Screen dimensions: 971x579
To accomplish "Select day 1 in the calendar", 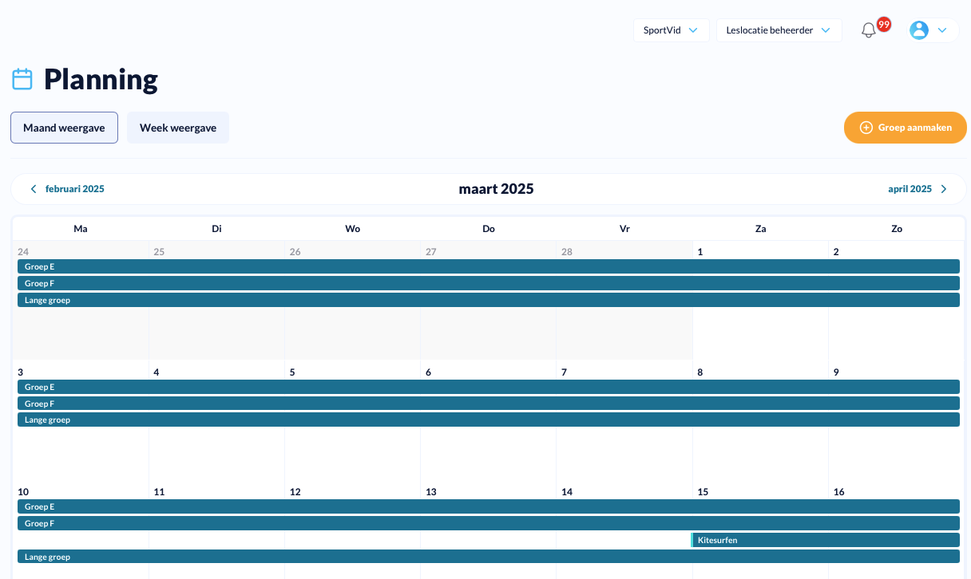I will coord(700,252).
